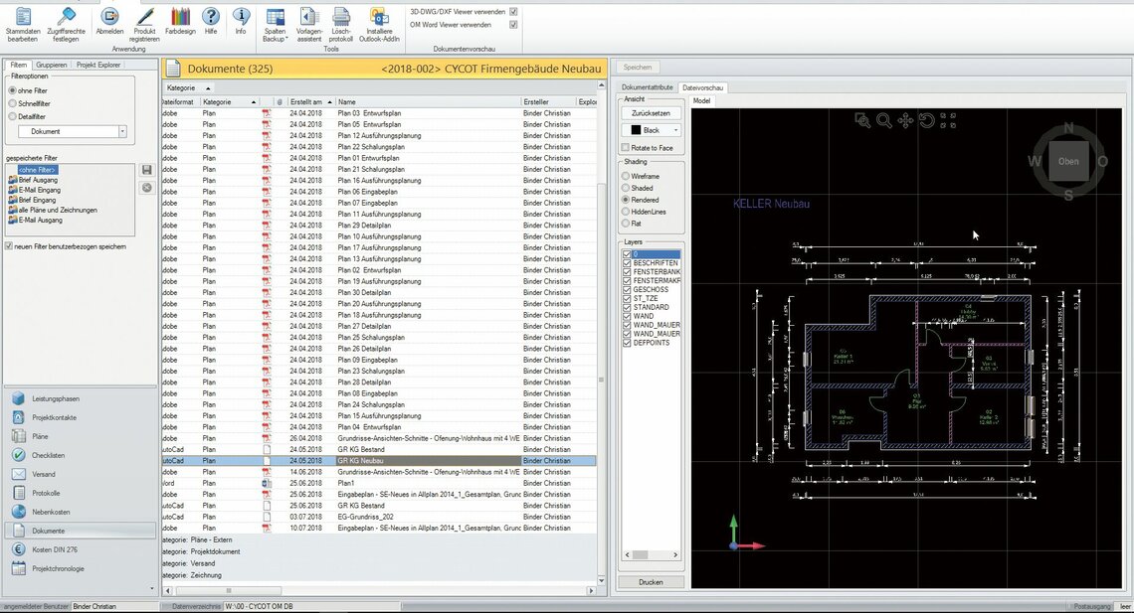Expand the 'Kategorie: Pläne - Extern' group

pos(197,539)
